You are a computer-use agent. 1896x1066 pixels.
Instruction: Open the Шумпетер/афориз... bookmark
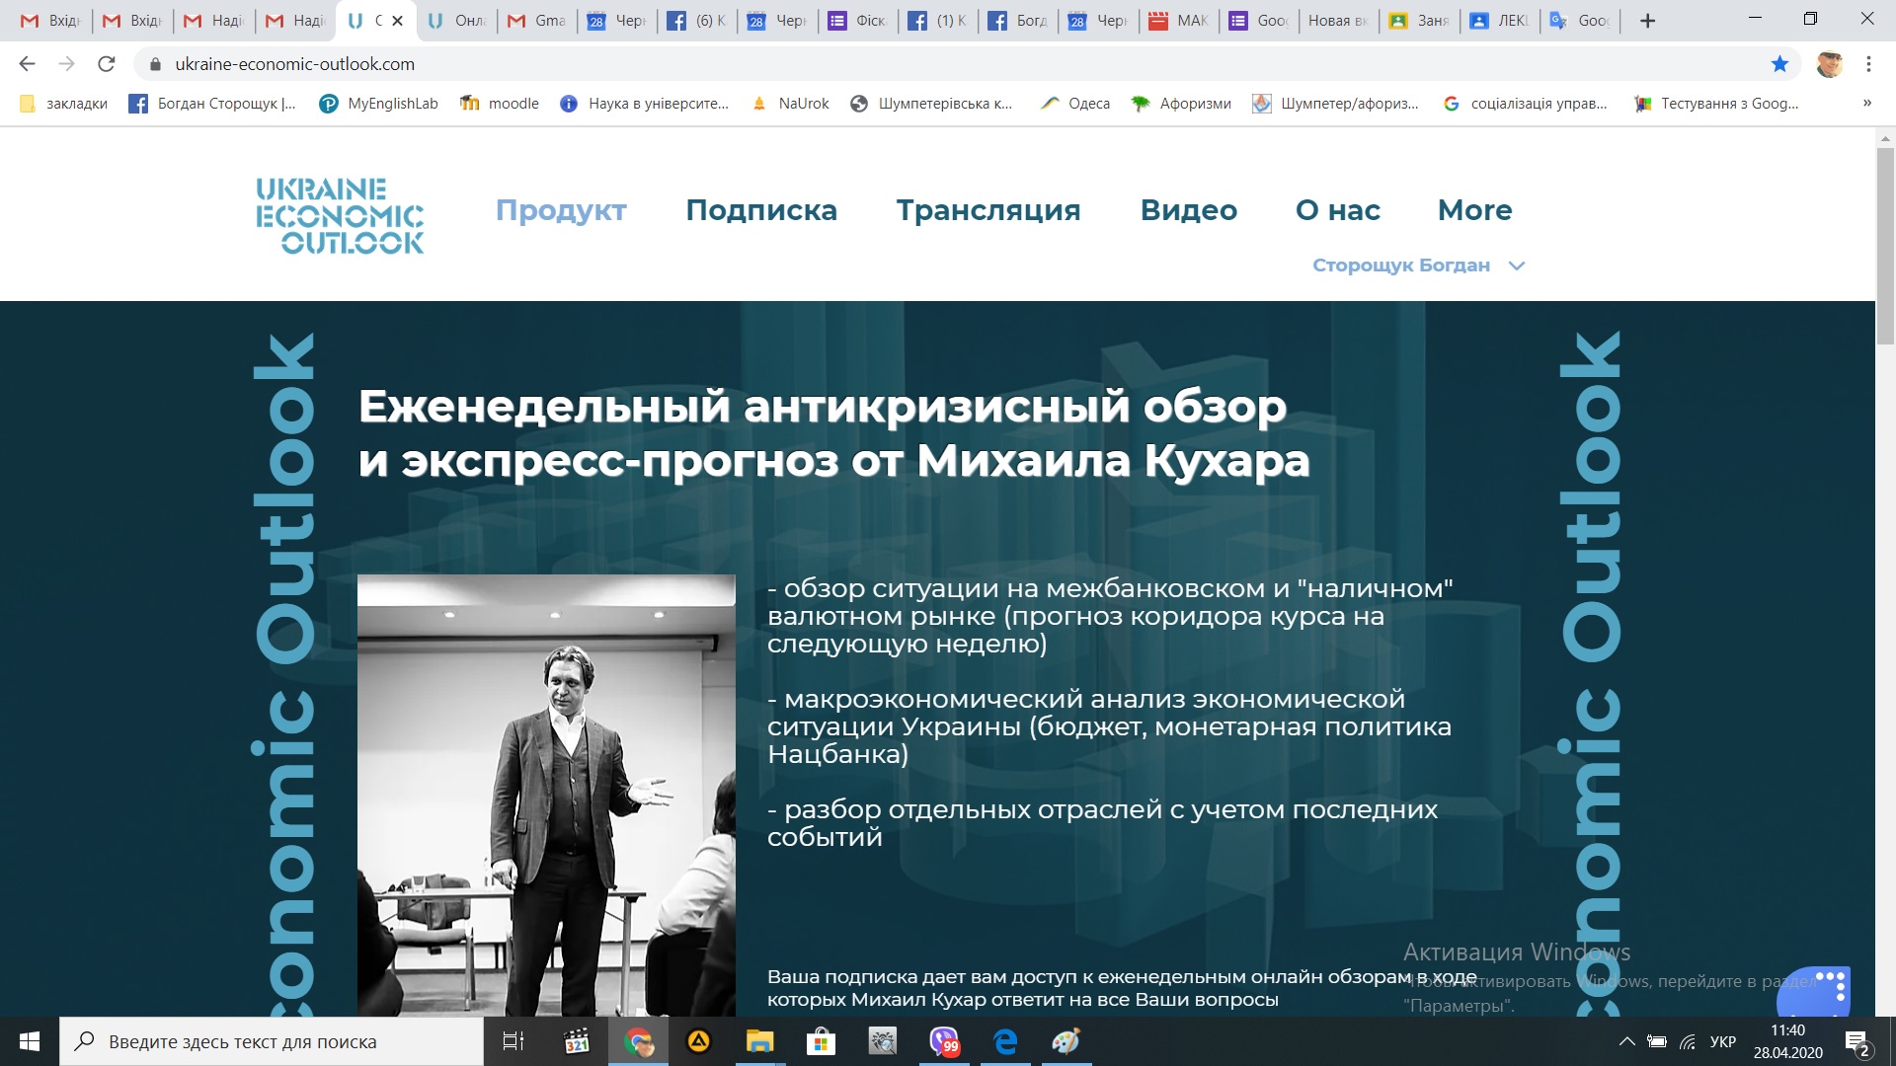[1335, 104]
